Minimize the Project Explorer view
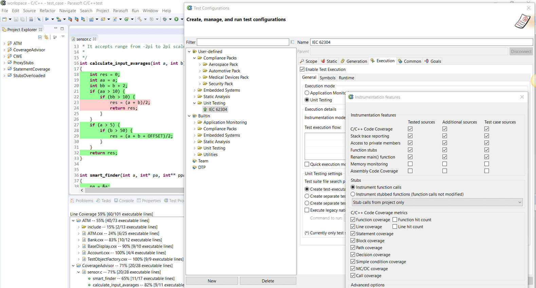The width and height of the screenshot is (536, 288). click(56, 28)
